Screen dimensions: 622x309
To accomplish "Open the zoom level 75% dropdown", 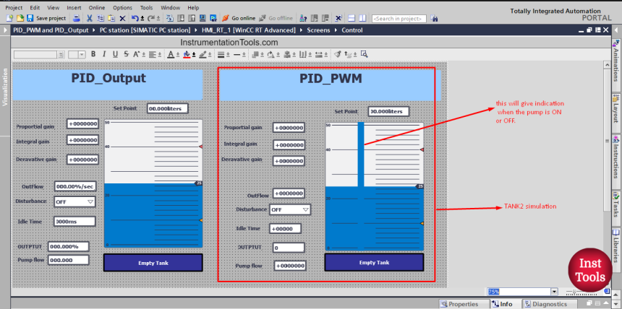I will point(554,292).
